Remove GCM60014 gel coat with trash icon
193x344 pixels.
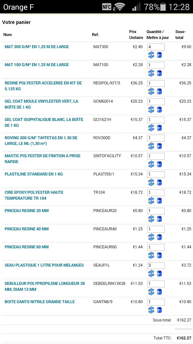tap(159, 110)
